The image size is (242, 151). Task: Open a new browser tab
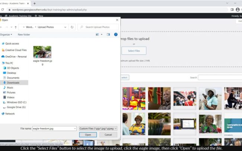coord(34,3)
